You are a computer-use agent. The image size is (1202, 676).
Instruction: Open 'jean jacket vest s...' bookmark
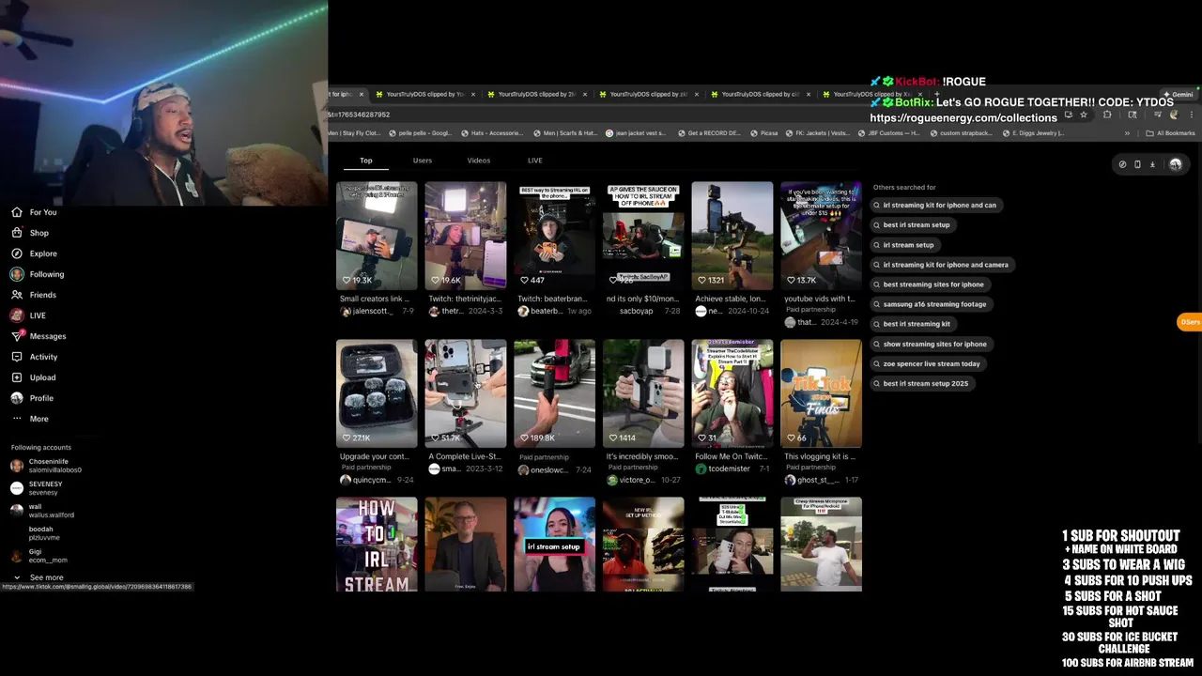pyautogui.click(x=637, y=133)
